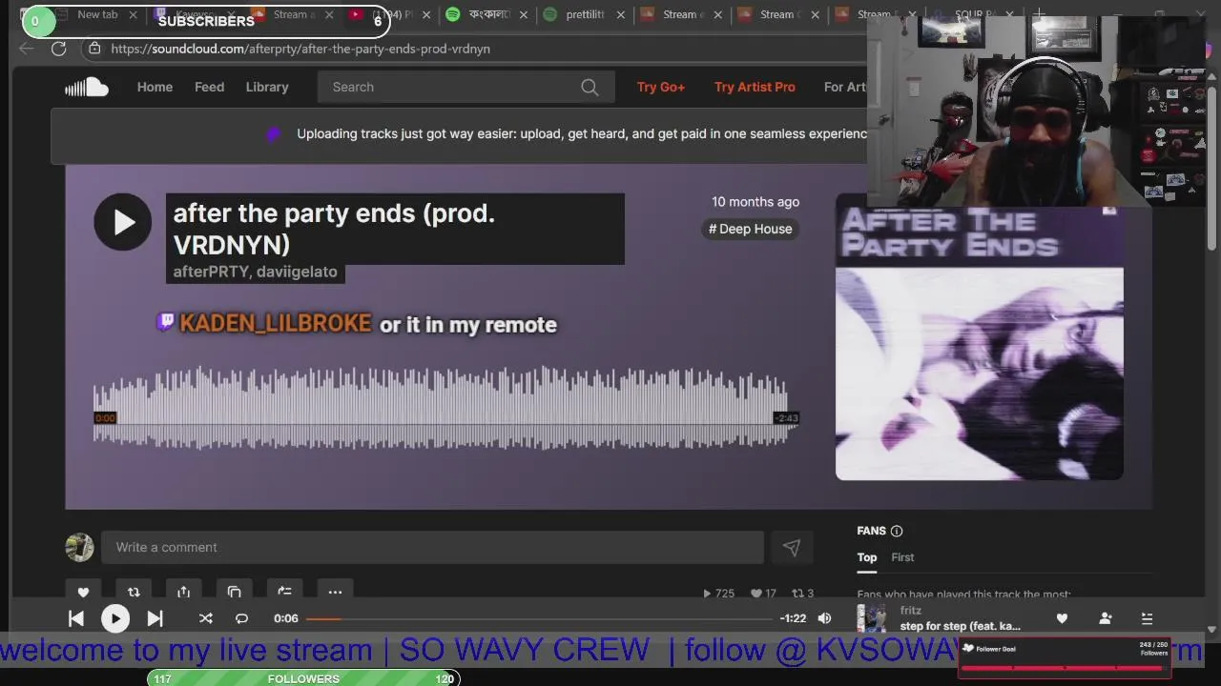Go to Home in SoundCloud nav
Viewport: 1221px width, 686px height.
coord(155,87)
